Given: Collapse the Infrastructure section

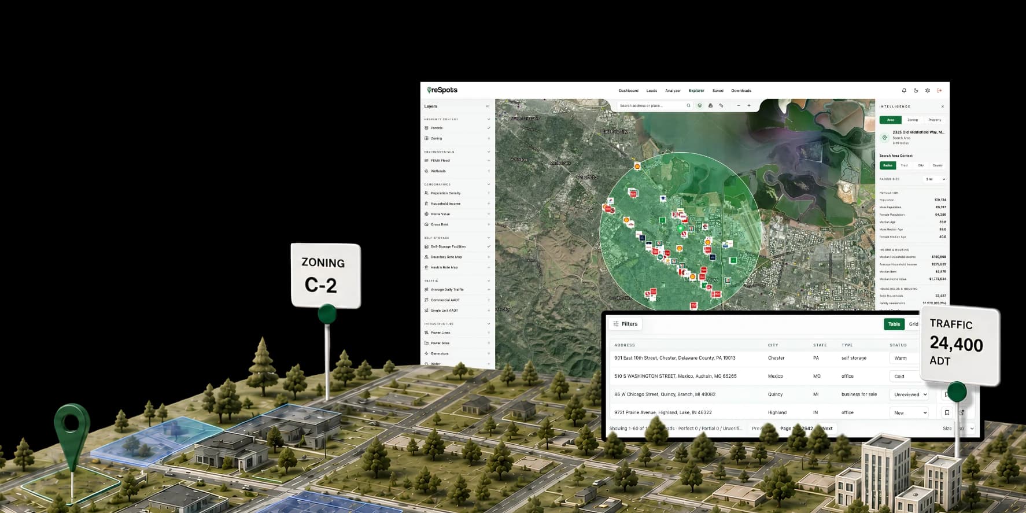Looking at the screenshot, I should point(489,324).
